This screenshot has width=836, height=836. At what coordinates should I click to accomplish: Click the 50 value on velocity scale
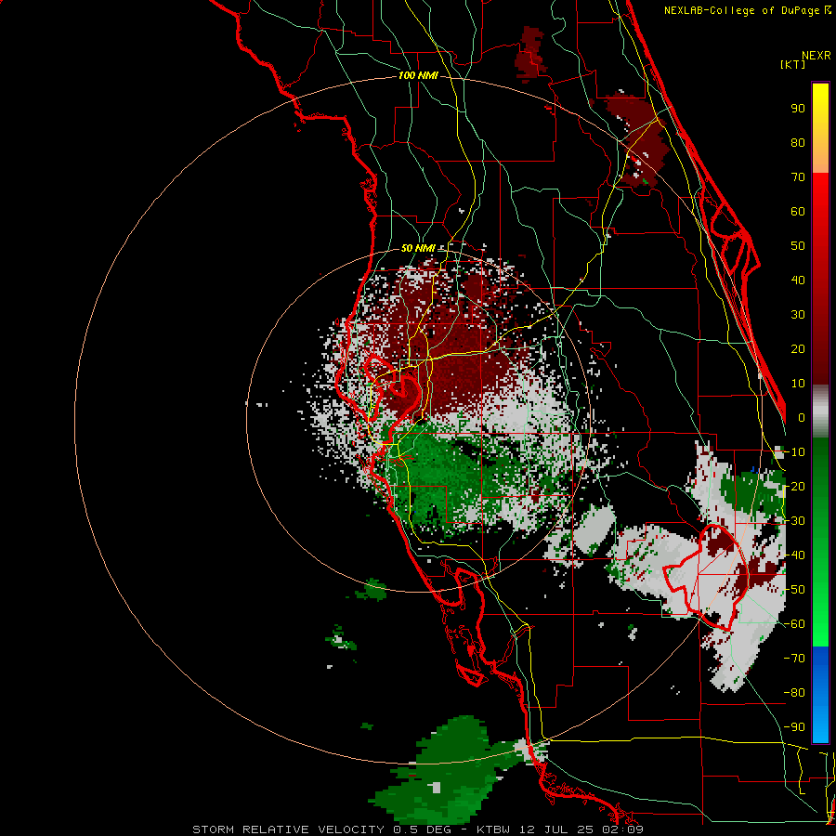click(x=798, y=246)
